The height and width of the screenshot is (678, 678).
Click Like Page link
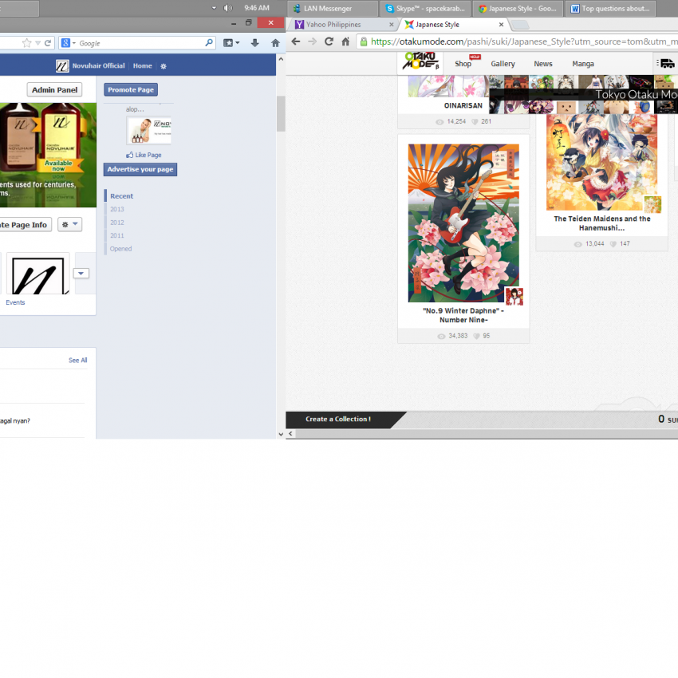[x=144, y=155]
